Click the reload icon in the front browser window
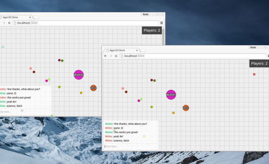 pos(116,56)
